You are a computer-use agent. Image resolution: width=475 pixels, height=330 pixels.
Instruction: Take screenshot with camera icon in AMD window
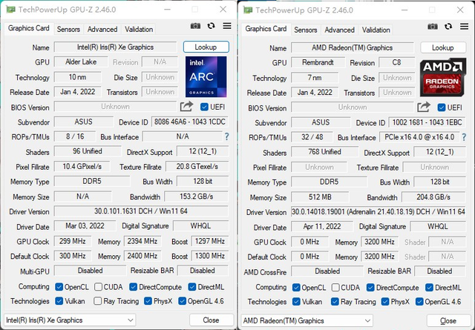pos(433,27)
